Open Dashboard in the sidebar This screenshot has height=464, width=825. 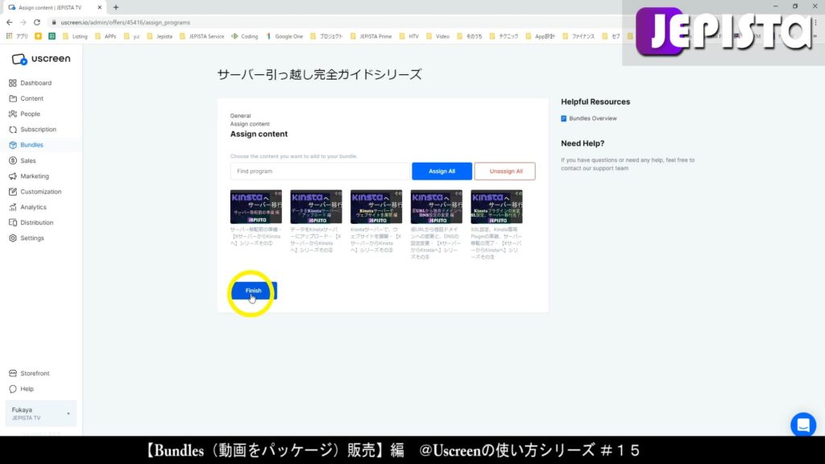35,83
